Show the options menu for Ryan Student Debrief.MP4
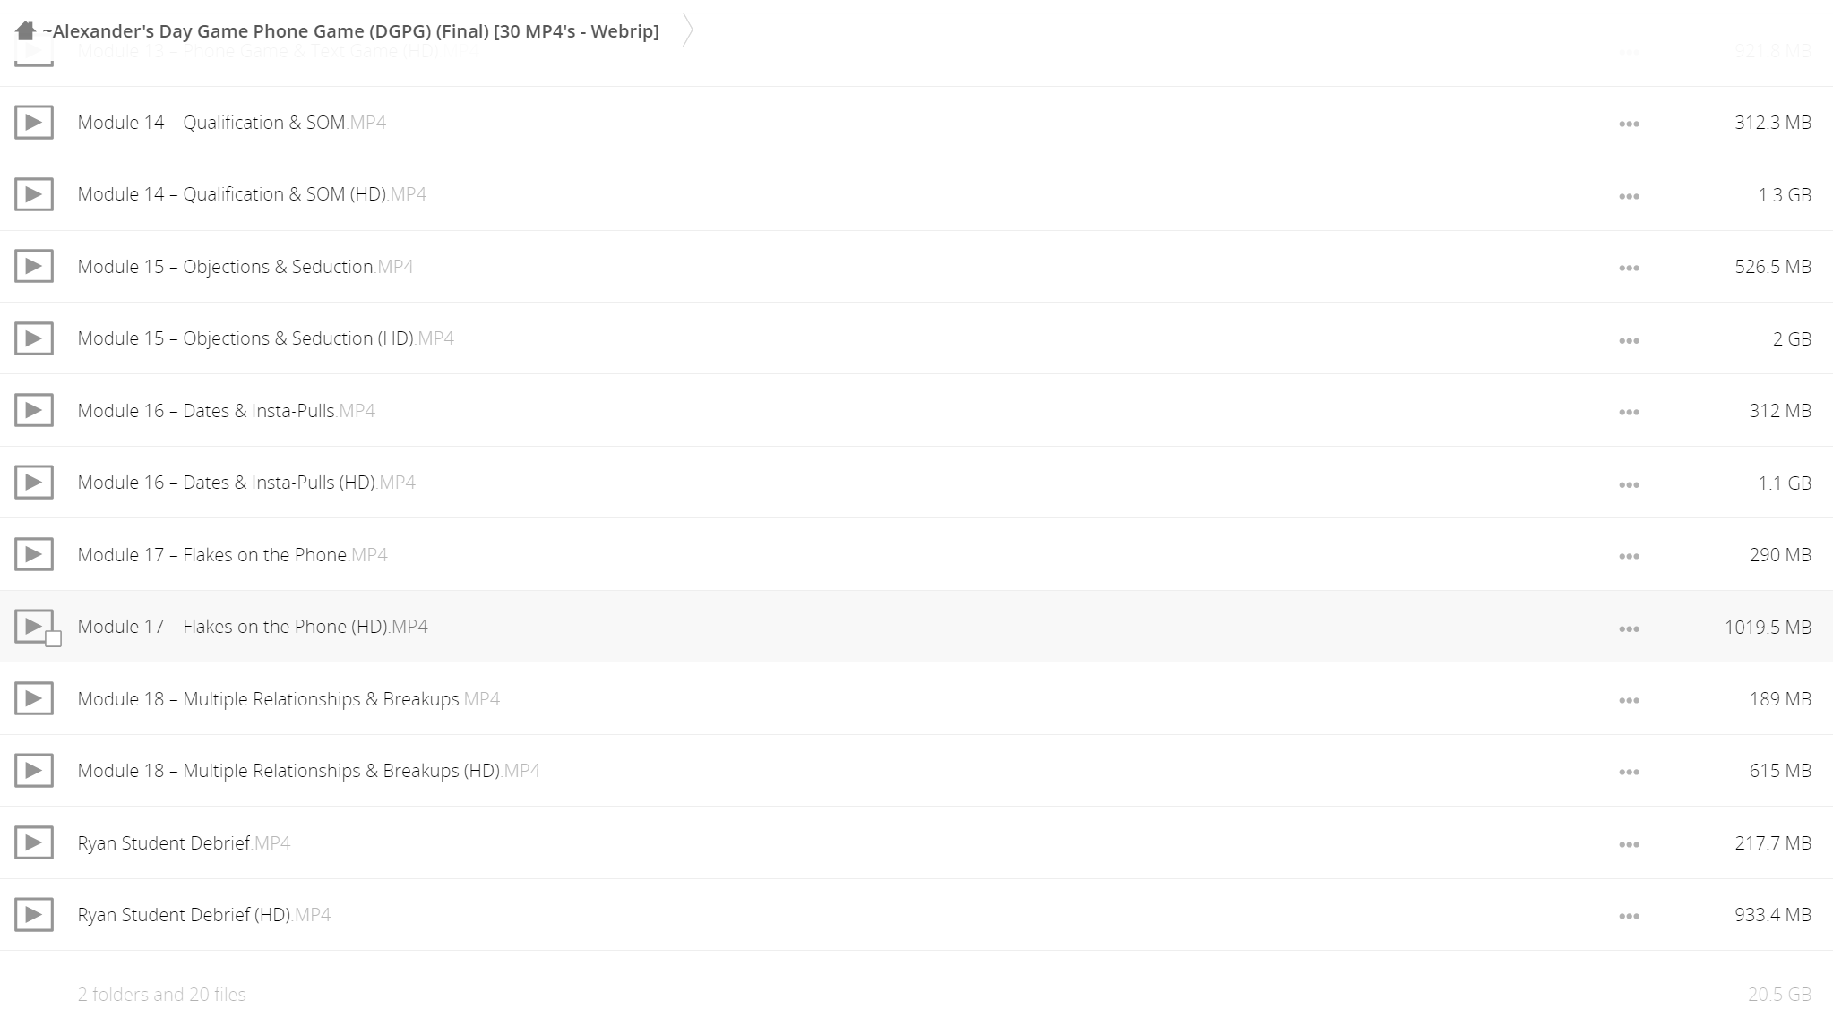This screenshot has width=1833, height=1017. (x=1629, y=844)
